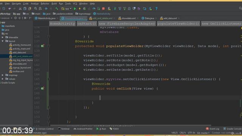Collapse code fold at populateViewHolder line

click(49, 46)
